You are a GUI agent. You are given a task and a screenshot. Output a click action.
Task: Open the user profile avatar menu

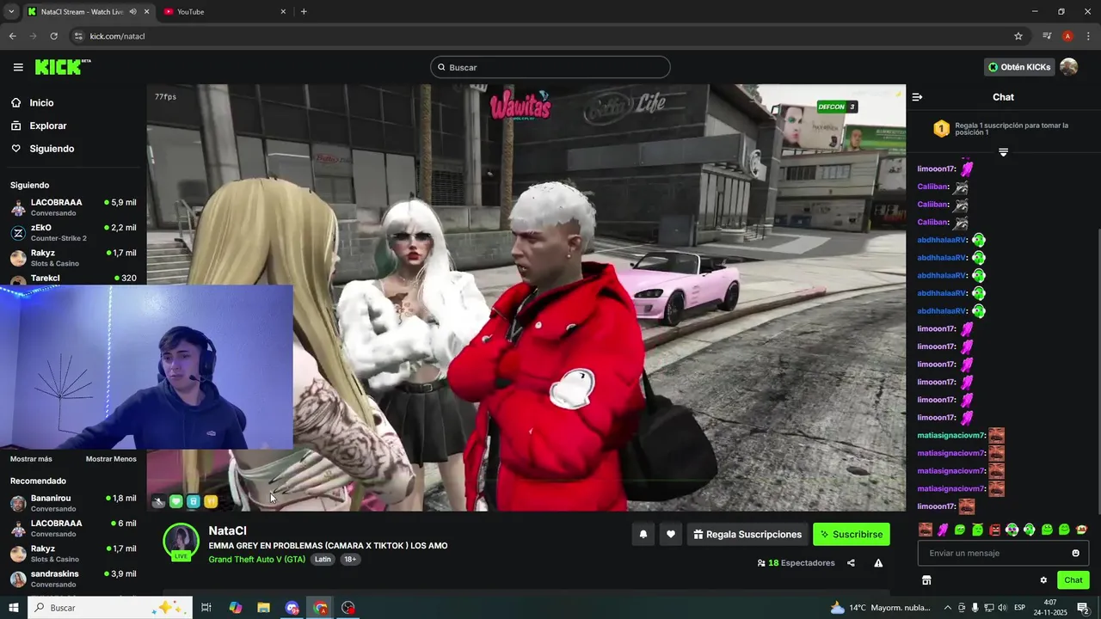click(x=1068, y=67)
